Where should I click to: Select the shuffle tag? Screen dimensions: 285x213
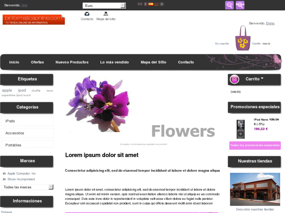[36, 91]
